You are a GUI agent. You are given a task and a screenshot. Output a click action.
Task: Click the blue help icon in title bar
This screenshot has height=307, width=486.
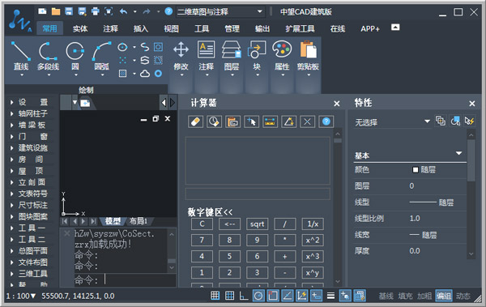pos(168,11)
